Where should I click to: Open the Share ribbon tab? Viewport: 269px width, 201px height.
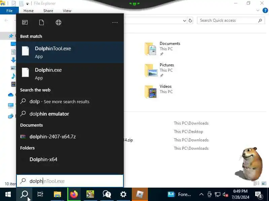(x=48, y=11)
